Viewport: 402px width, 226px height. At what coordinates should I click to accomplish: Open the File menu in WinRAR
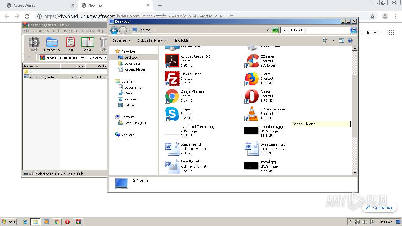(26, 31)
